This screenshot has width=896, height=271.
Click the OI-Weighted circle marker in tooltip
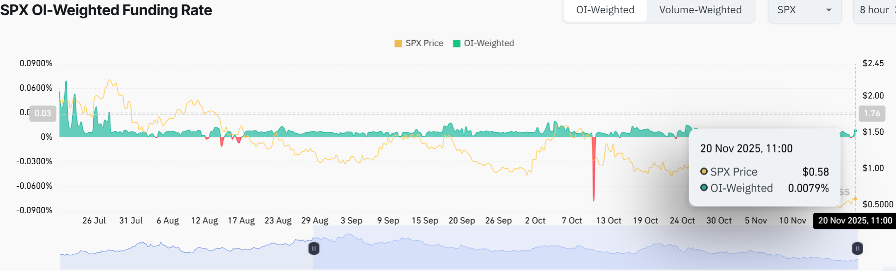(704, 188)
